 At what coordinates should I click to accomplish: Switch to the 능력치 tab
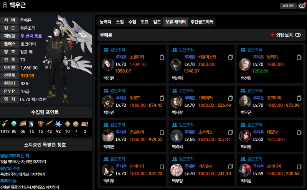pyautogui.click(x=106, y=22)
